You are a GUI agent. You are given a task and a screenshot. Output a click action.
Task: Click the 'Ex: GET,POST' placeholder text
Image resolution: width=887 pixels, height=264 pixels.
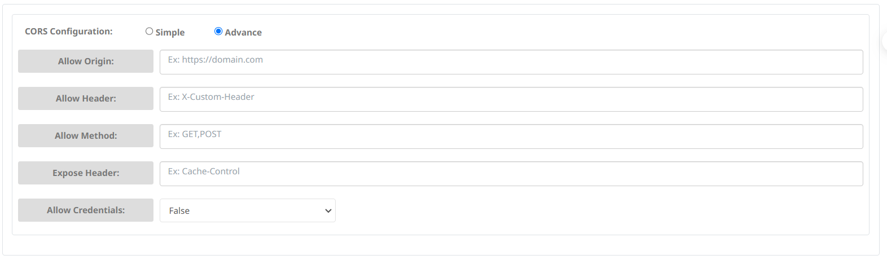(195, 134)
